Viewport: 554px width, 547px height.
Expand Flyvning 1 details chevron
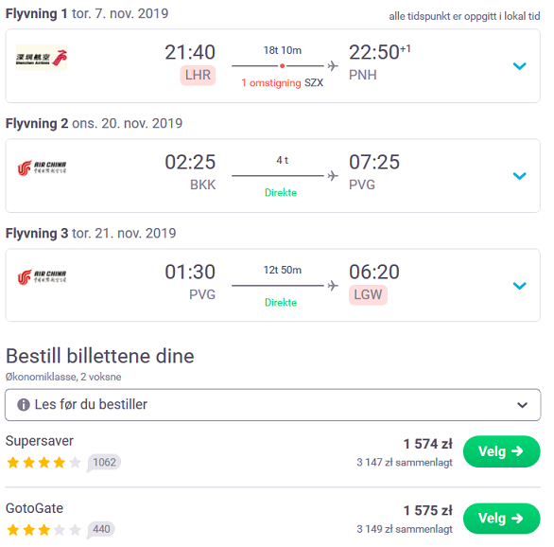pos(519,66)
